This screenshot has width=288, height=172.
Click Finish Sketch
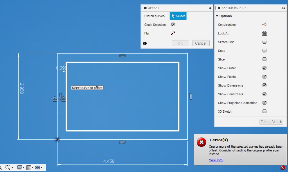tap(271, 122)
